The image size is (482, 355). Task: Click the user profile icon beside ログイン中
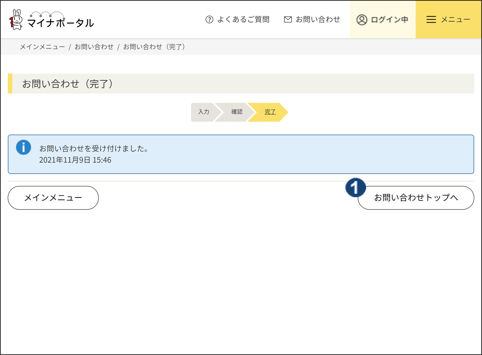(x=362, y=19)
